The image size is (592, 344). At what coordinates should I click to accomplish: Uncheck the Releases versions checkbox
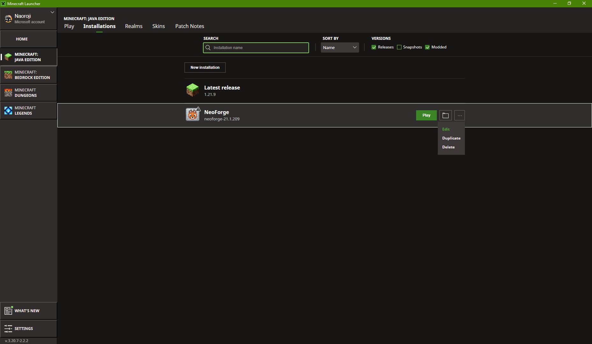pos(374,47)
